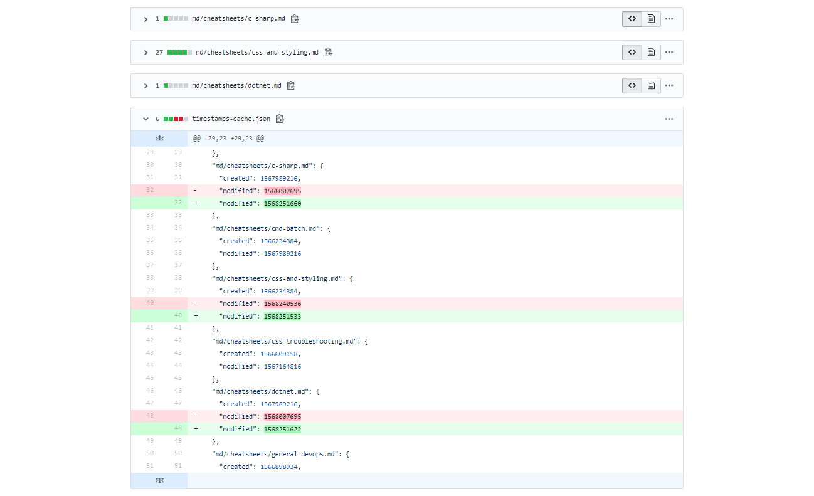Open more options menu for c-sharp.md
The image size is (814, 496).
[669, 19]
